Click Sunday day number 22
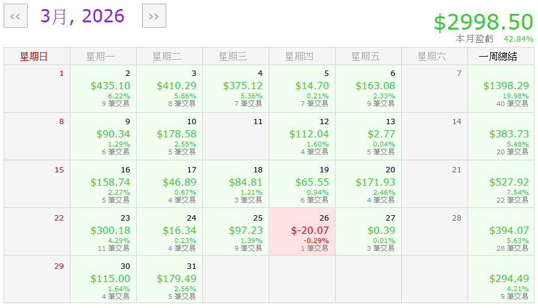This screenshot has height=308, width=538. click(x=59, y=218)
